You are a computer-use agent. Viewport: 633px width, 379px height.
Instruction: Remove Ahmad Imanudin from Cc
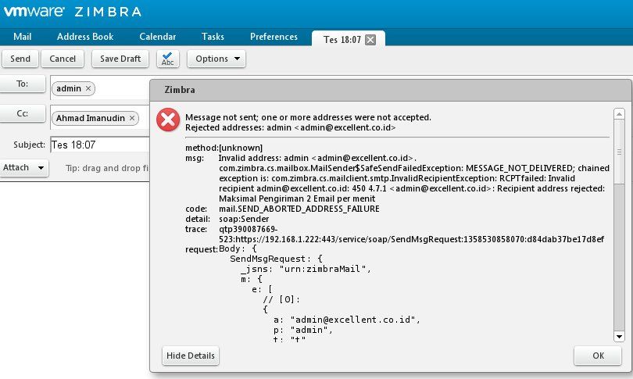point(132,118)
